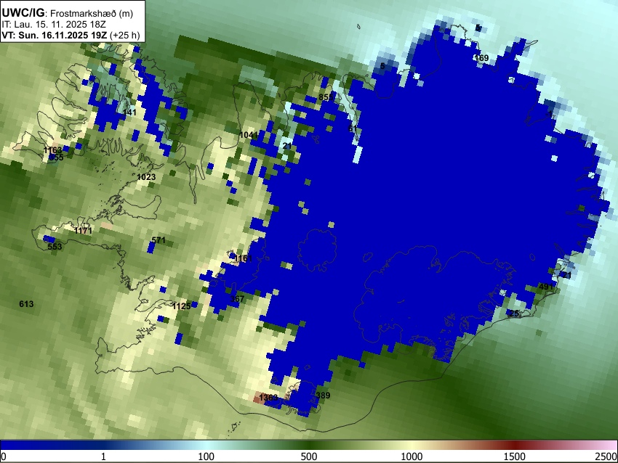
Task: Click the pale yellow section of the color scale
Action: click(x=412, y=445)
